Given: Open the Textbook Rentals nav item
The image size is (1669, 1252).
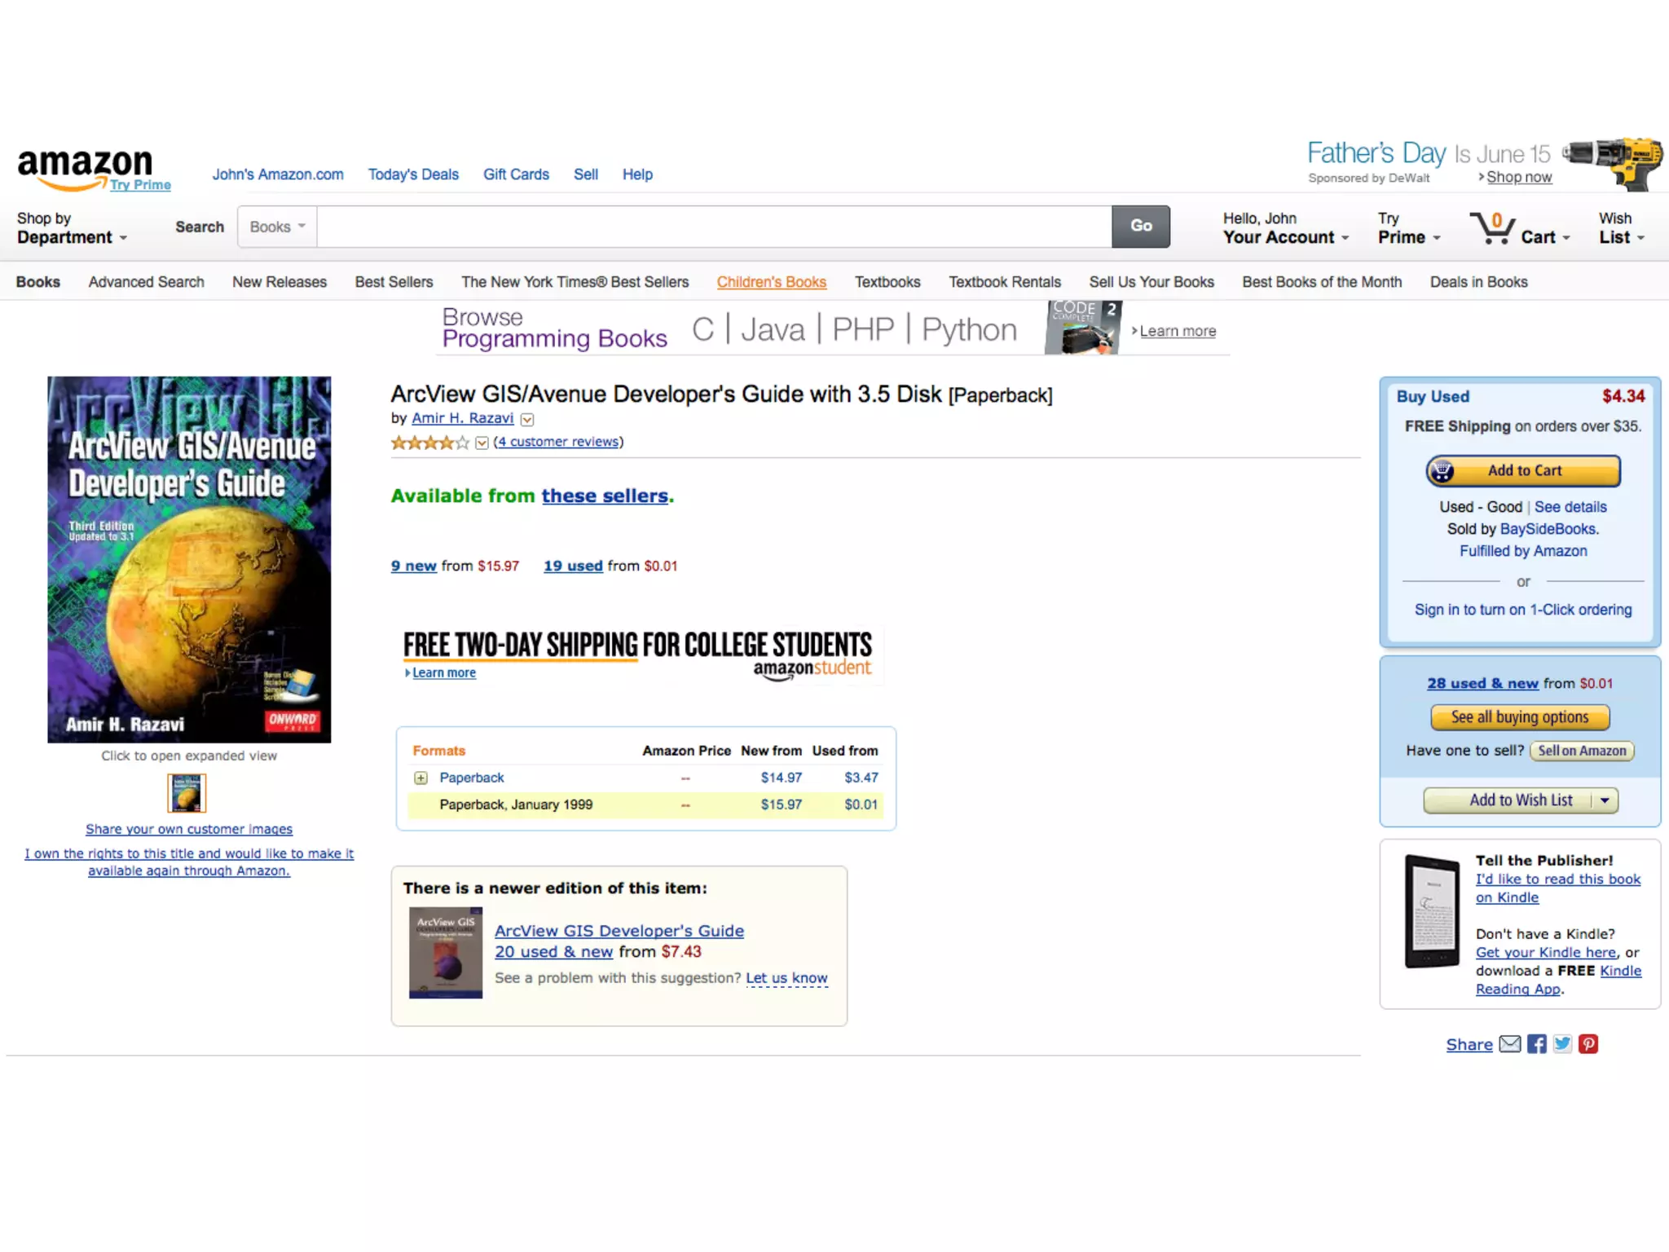Looking at the screenshot, I should (1004, 282).
